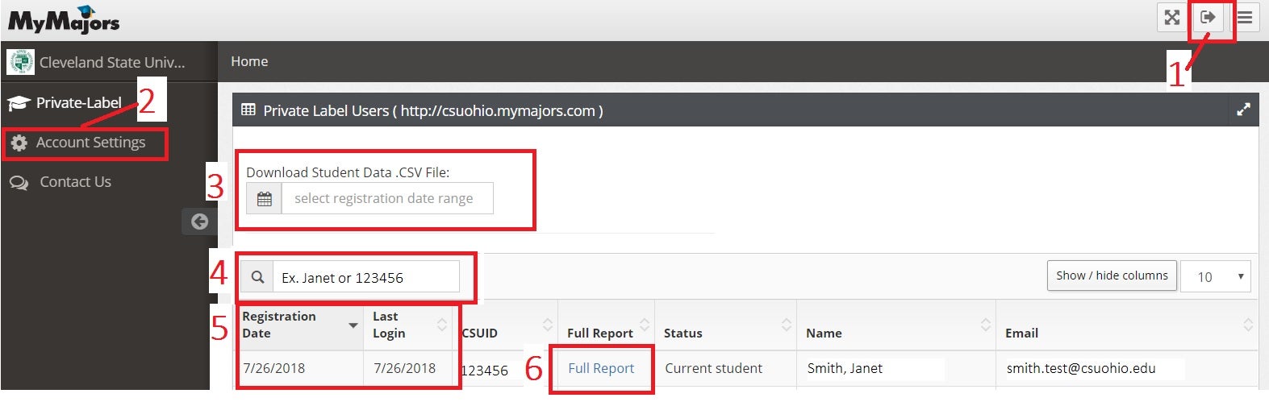Click Download Student Data .CSV File label
Screen dimensions: 1269x406
tap(348, 172)
